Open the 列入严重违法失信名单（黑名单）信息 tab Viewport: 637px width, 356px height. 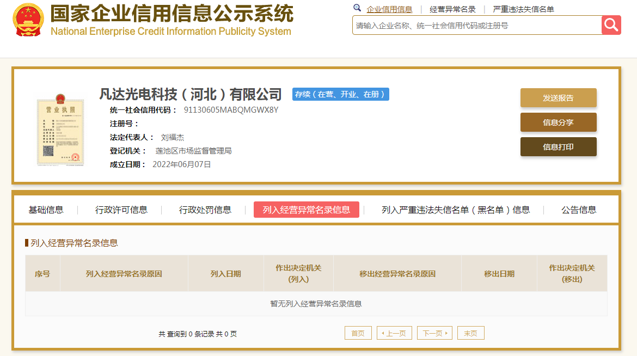(x=455, y=210)
